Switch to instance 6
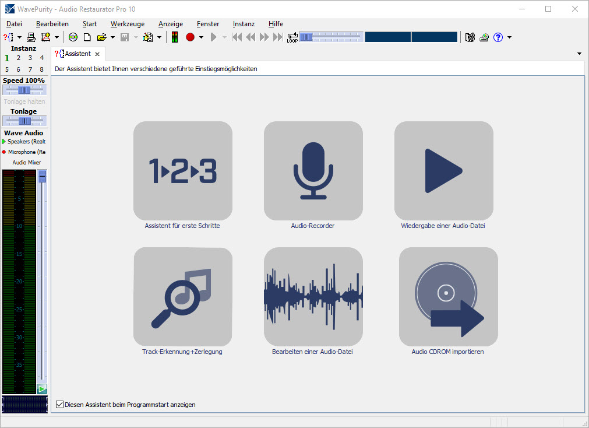The image size is (589, 428). click(x=19, y=69)
